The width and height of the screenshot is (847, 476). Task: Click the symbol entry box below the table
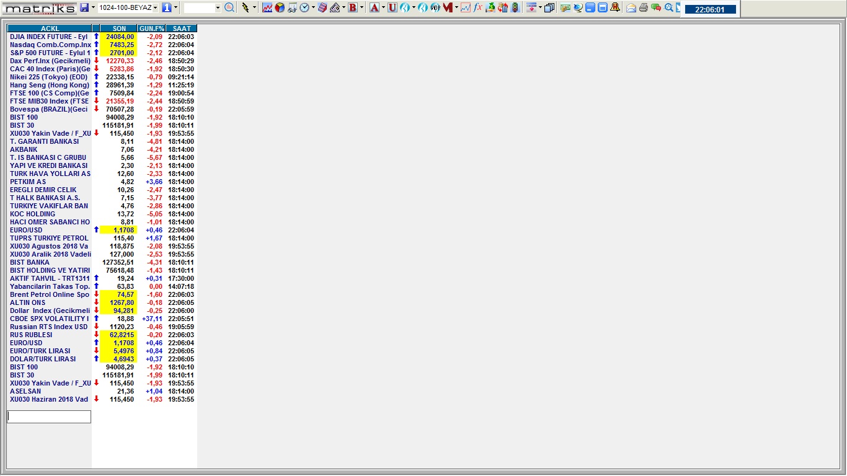click(x=49, y=417)
